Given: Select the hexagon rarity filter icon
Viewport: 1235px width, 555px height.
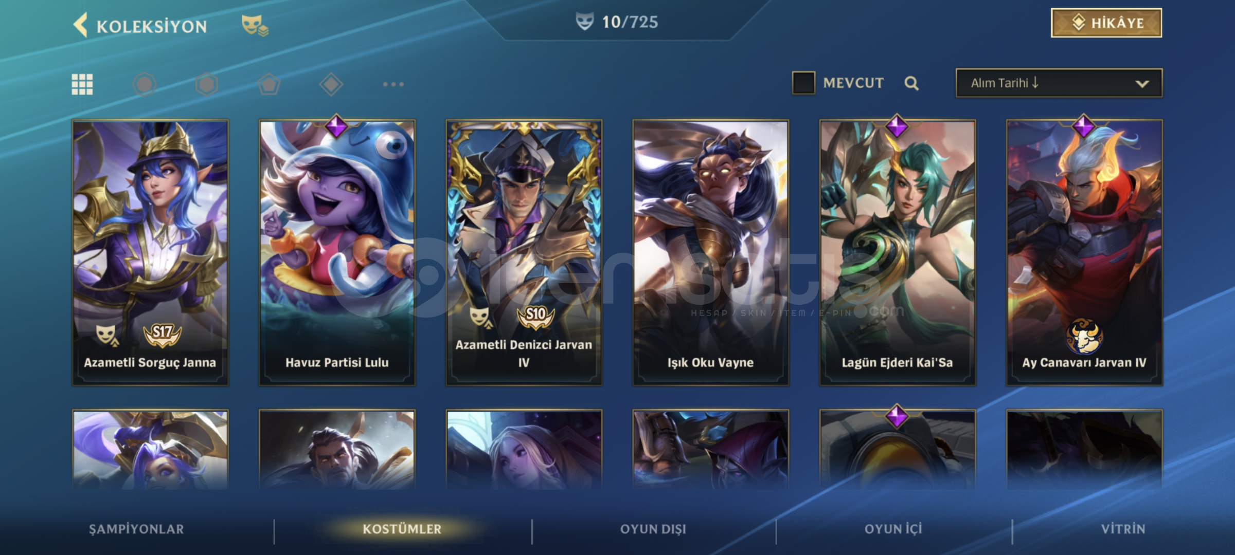Looking at the screenshot, I should coord(207,84).
